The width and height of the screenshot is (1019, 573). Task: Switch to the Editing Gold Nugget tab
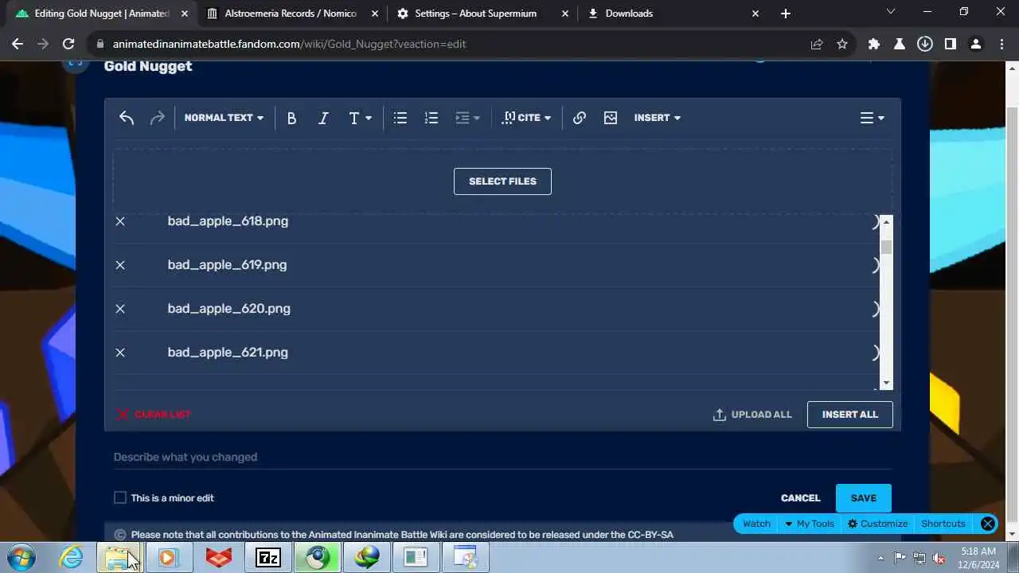click(102, 14)
